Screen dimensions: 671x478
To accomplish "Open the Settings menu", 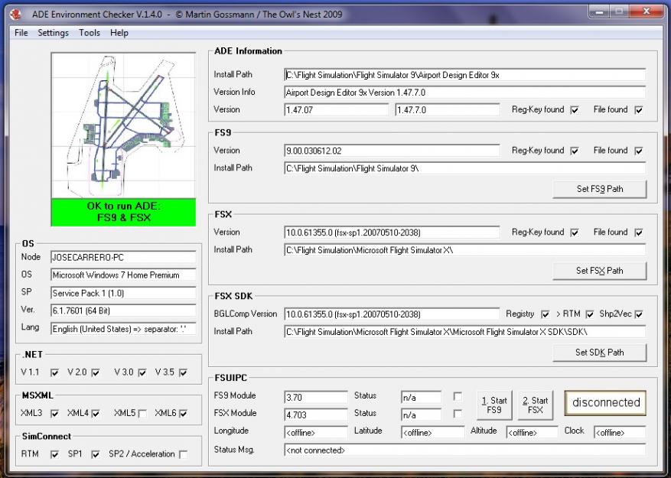I will [x=52, y=33].
